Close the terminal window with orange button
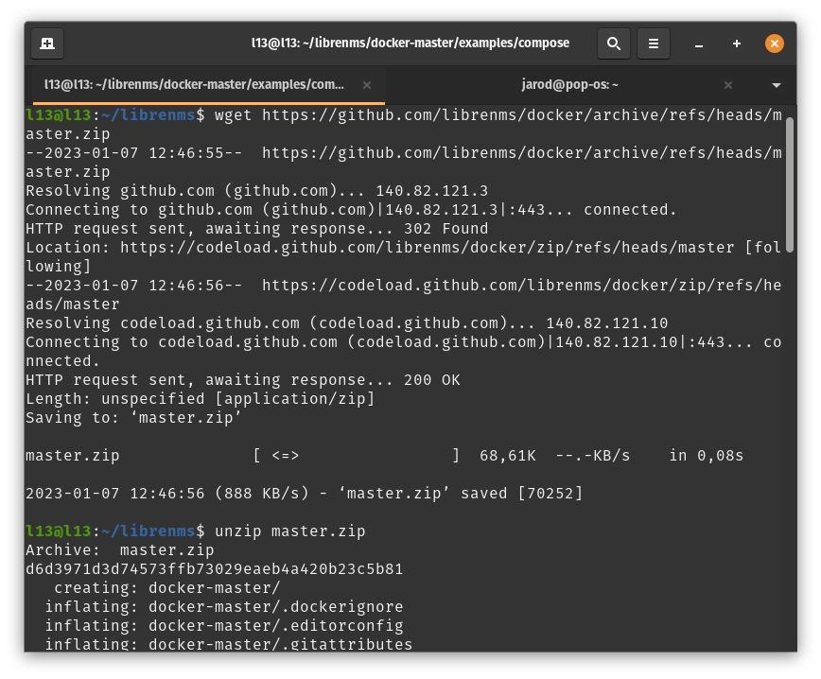 pyautogui.click(x=775, y=44)
